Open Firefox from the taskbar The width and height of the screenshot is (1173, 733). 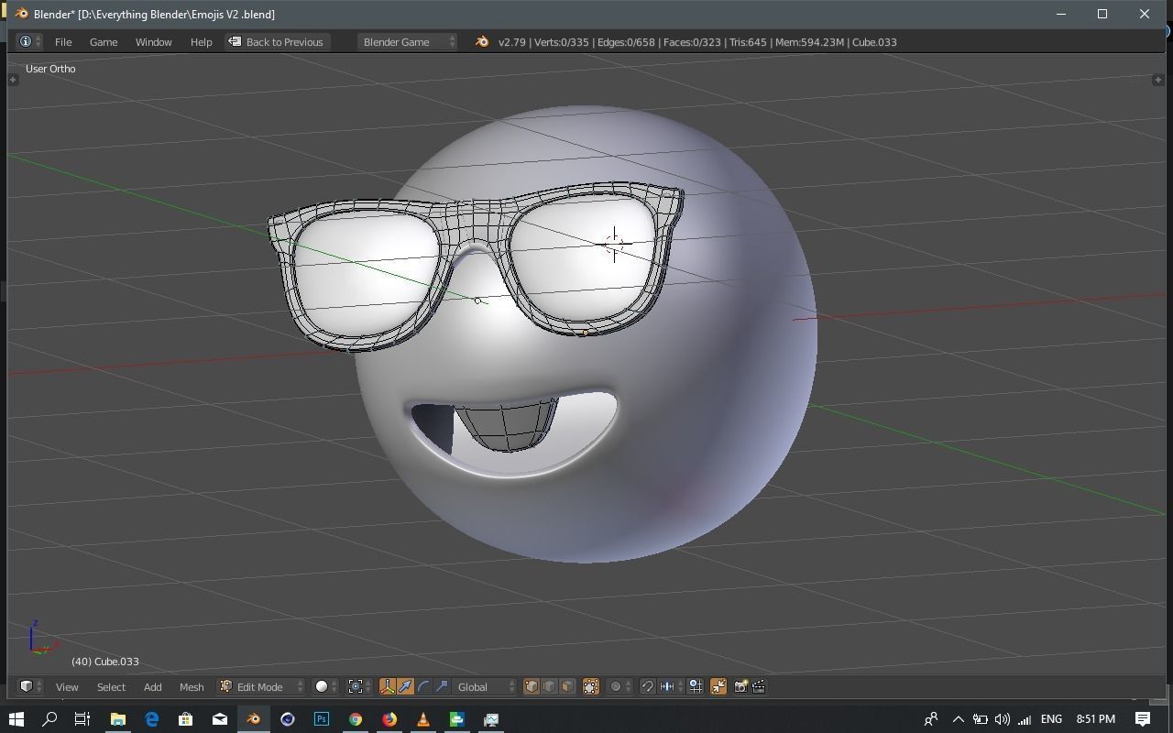click(x=389, y=719)
